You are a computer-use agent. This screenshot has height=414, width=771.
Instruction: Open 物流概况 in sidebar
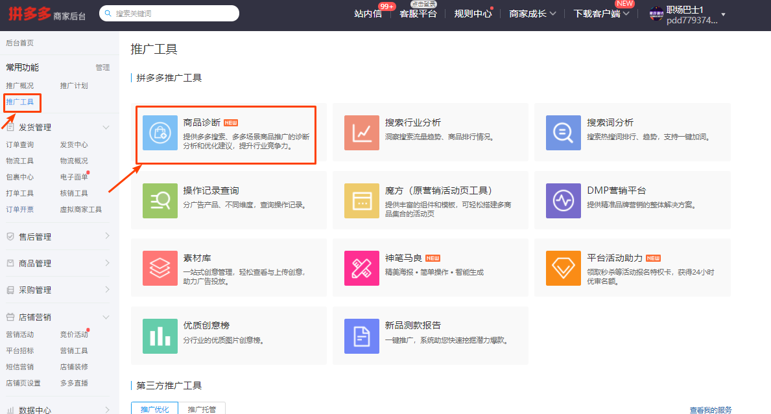point(74,161)
